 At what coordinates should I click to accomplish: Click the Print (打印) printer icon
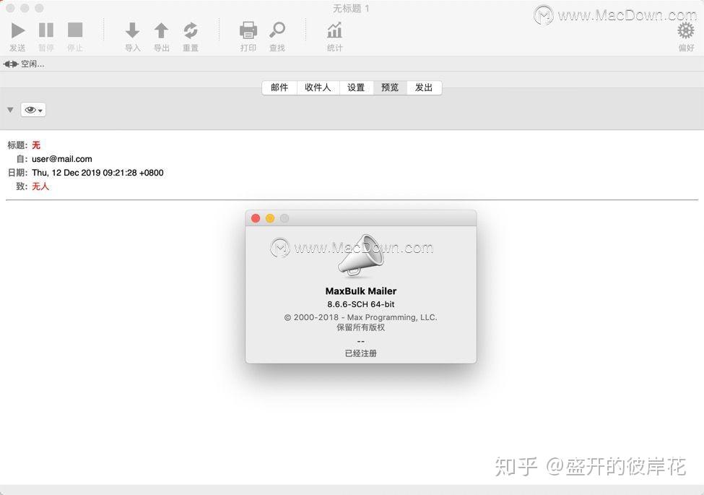tap(248, 30)
